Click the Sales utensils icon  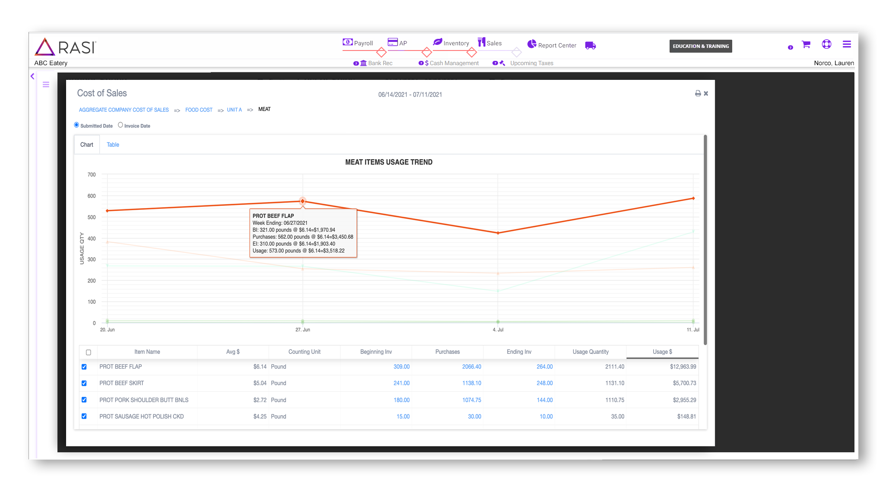pyautogui.click(x=482, y=42)
